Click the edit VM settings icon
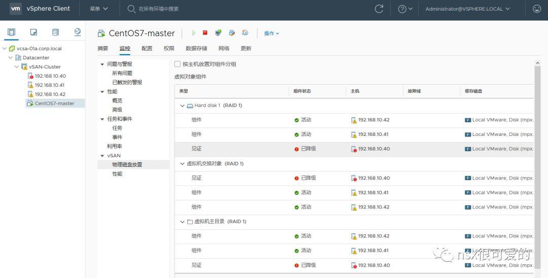 click(x=232, y=33)
